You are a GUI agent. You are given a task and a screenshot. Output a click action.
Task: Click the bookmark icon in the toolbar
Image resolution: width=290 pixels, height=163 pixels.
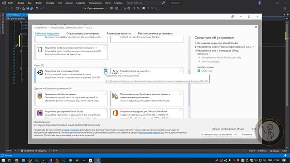tap(144, 8)
